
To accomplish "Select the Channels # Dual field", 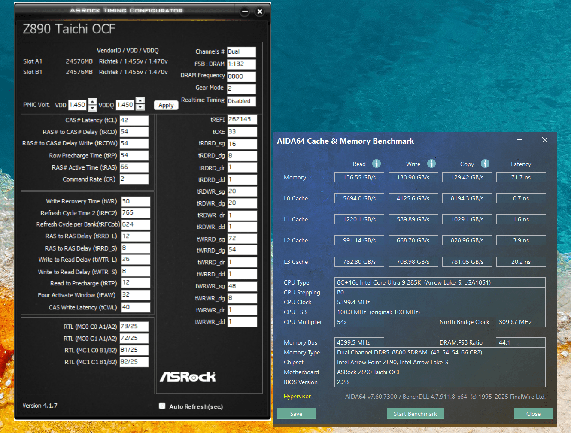I will tap(241, 52).
